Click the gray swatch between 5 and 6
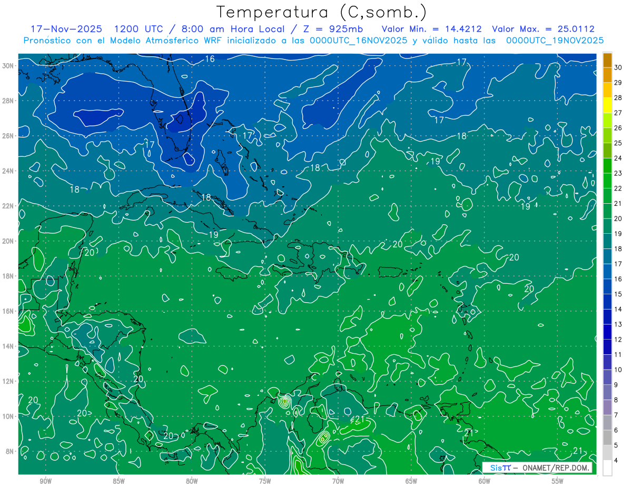The height and width of the screenshot is (488, 632). 607,438
